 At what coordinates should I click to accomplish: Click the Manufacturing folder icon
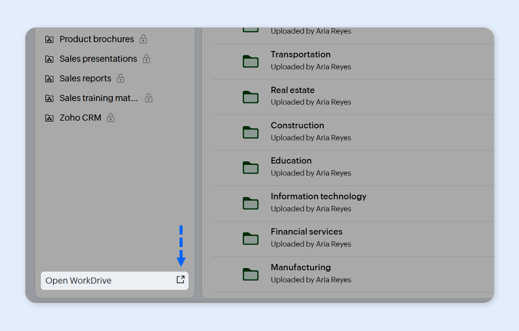[x=250, y=274]
